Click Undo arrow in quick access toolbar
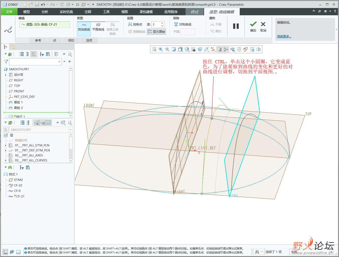This screenshot has width=339, height=257. click(43, 5)
